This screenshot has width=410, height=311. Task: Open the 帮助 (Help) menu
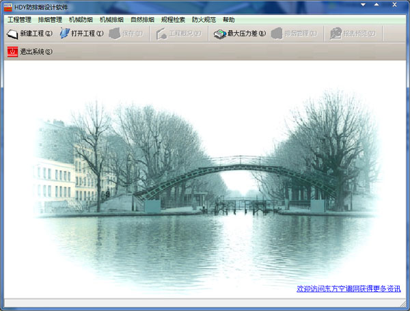[x=228, y=20]
